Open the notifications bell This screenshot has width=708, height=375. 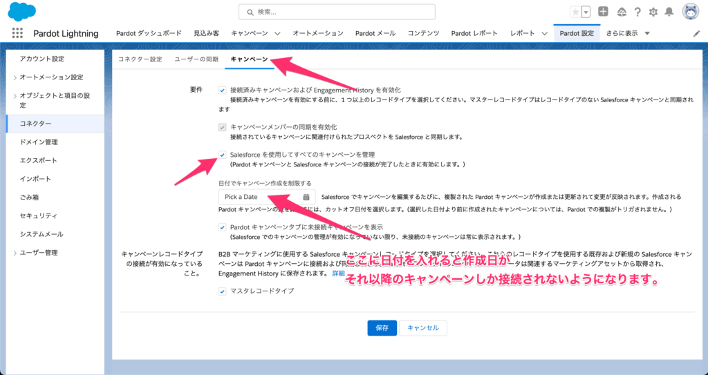670,12
